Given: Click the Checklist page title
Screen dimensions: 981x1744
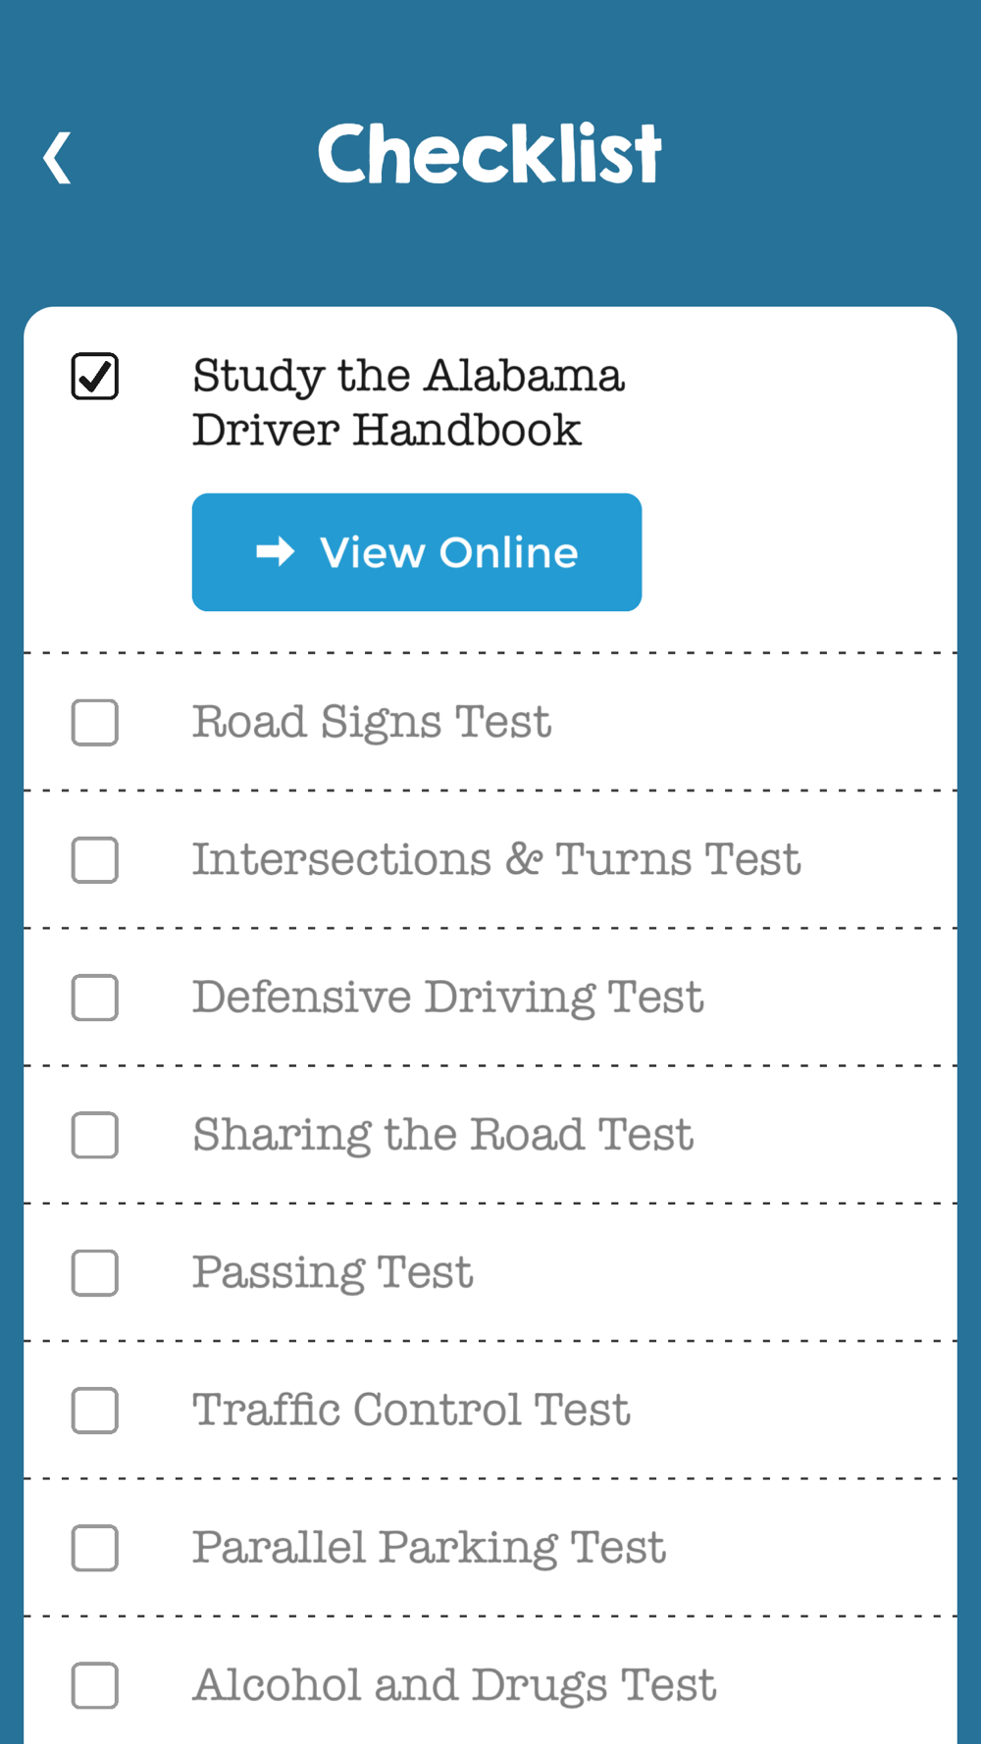Looking at the screenshot, I should 490,154.
